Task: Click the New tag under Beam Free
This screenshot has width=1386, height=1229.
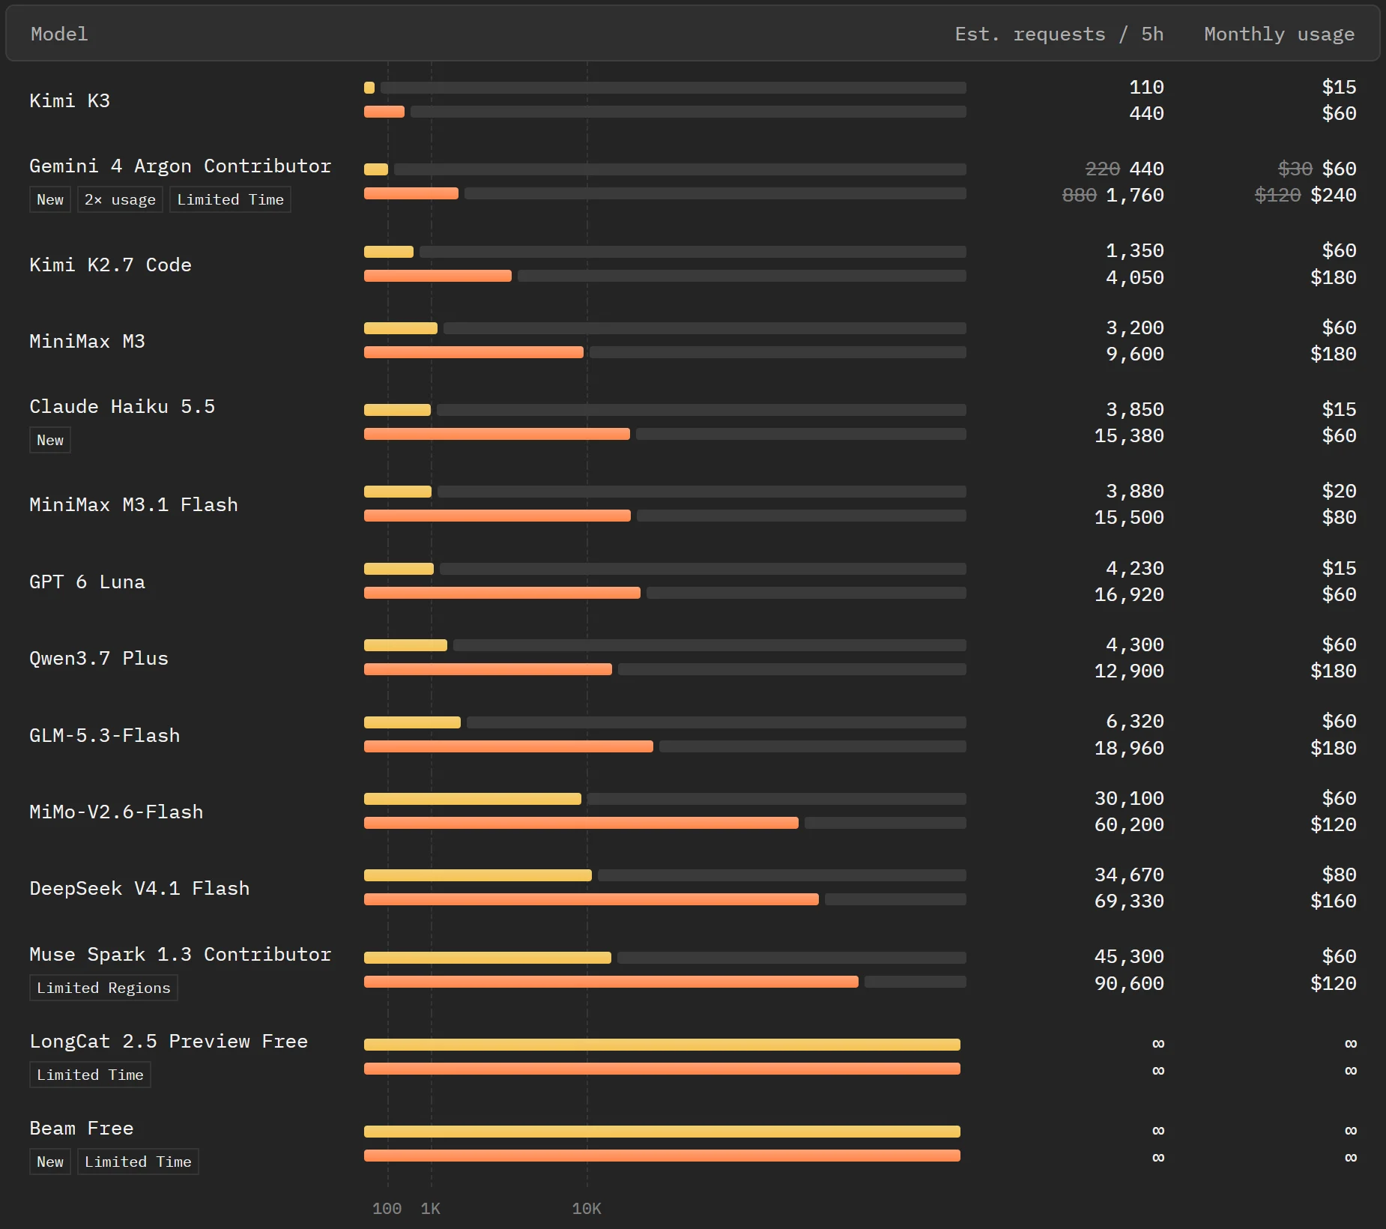Action: click(50, 1162)
